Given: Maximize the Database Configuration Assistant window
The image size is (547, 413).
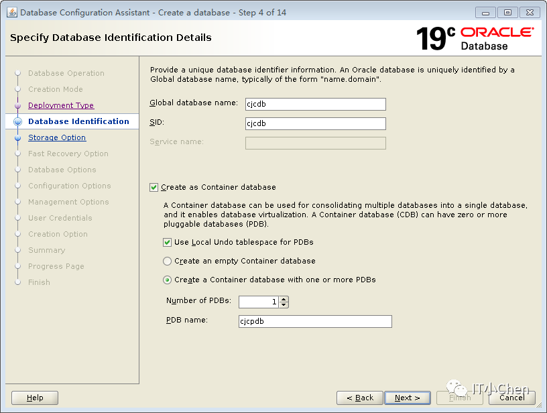Looking at the screenshot, I should click(507, 13).
